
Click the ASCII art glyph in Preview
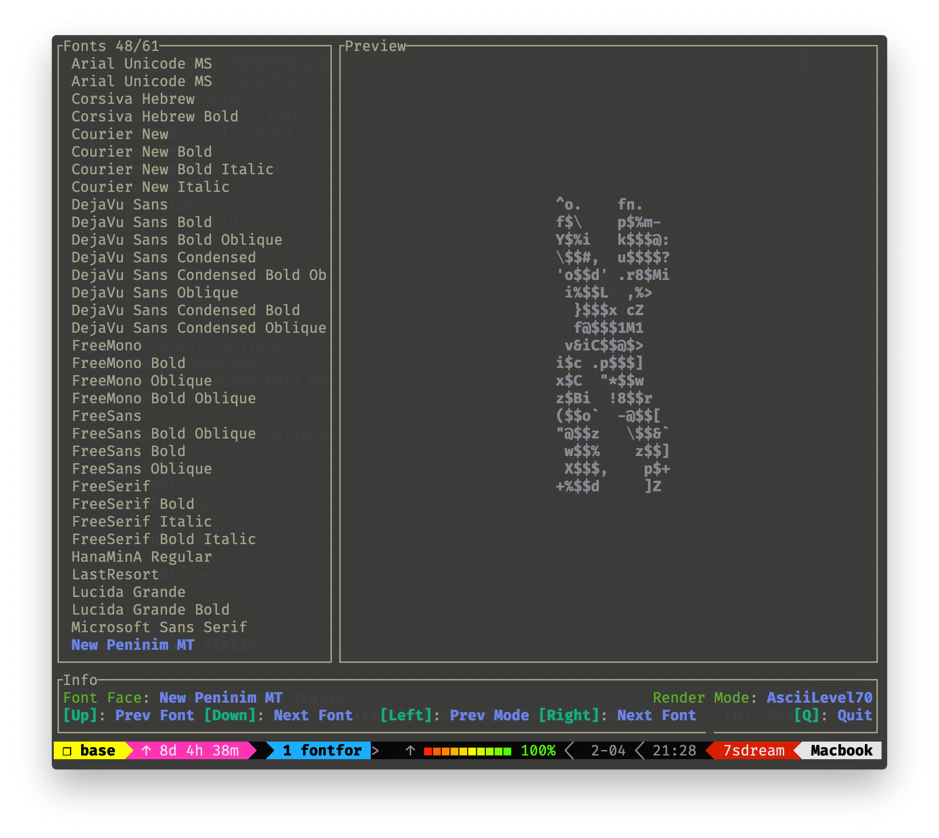click(x=613, y=345)
